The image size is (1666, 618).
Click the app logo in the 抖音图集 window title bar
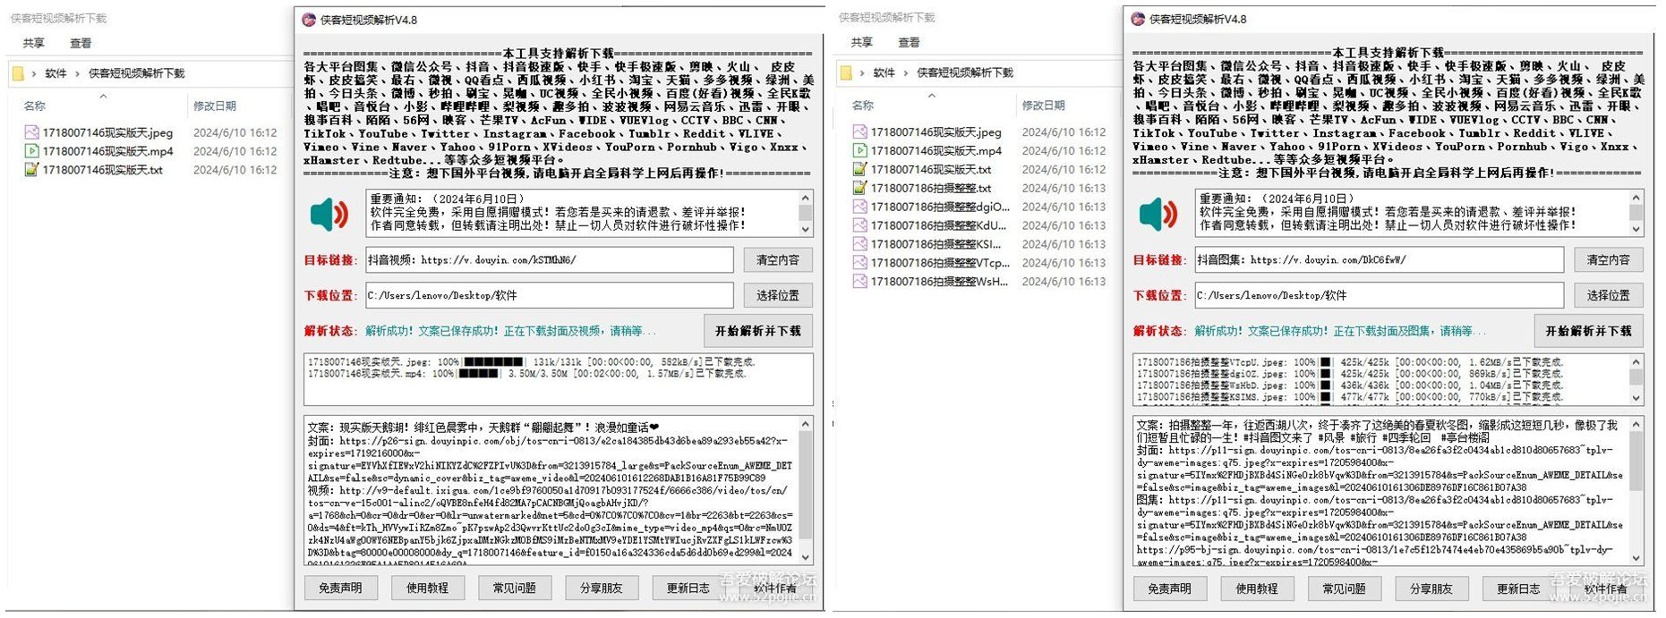[x=1138, y=18]
